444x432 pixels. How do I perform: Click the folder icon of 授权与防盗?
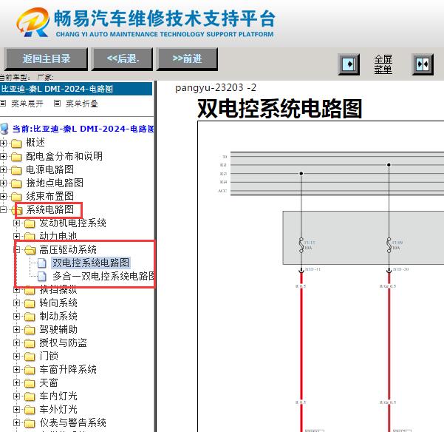30,343
